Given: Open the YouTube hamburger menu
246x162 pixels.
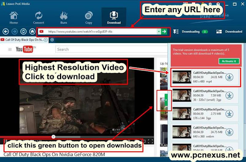Looking at the screenshot, I should click(10, 50).
